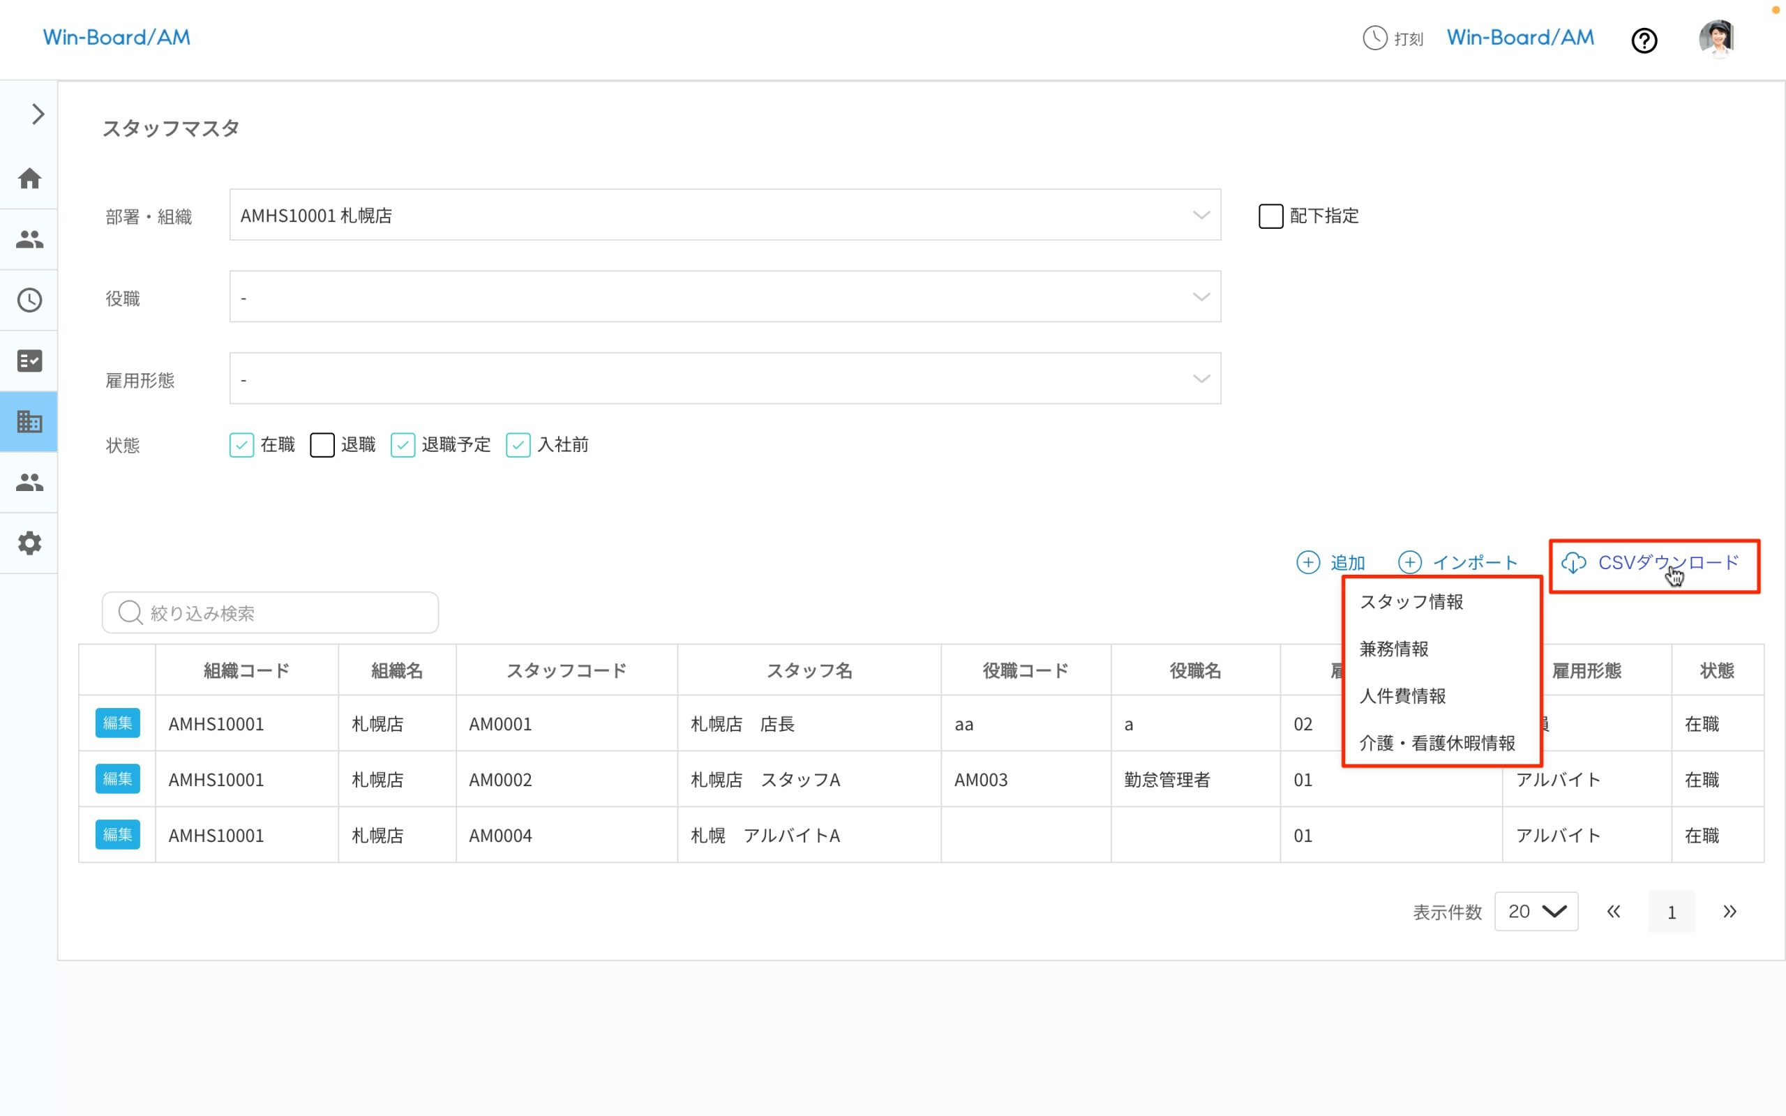Enable the 配下指定 checkbox
Screen dimensions: 1786x1116
(x=1270, y=216)
